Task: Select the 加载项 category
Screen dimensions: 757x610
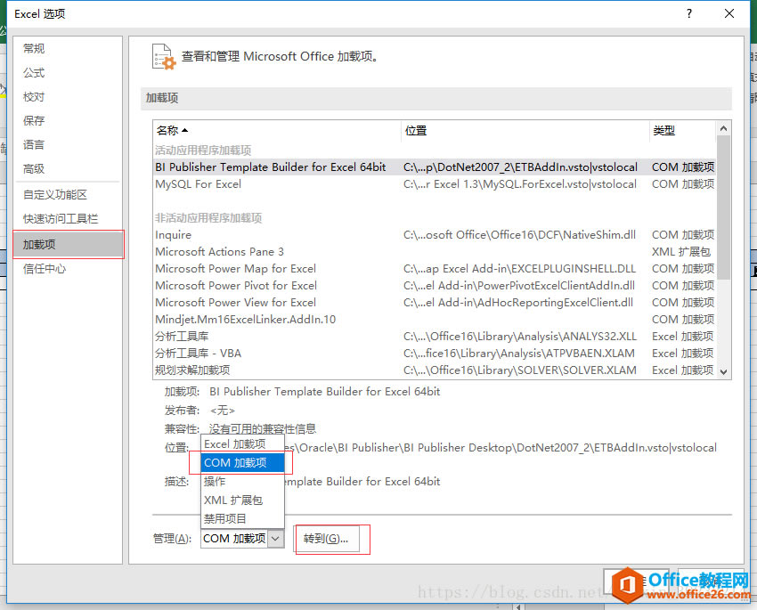Action: pos(68,245)
